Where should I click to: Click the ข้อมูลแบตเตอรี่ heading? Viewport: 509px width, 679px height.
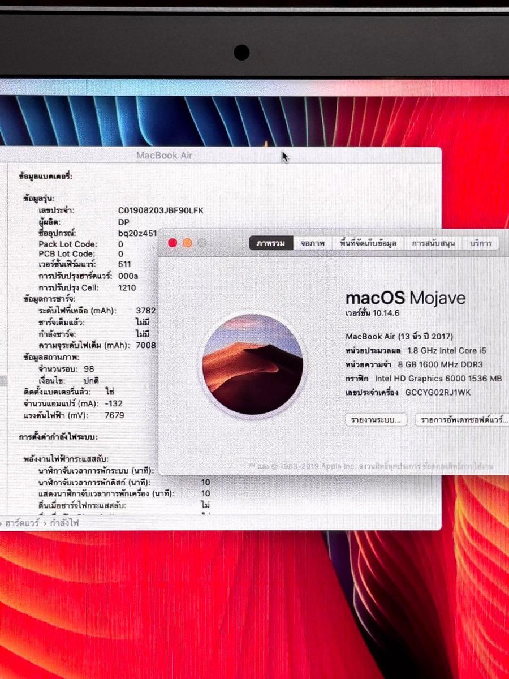click(45, 177)
